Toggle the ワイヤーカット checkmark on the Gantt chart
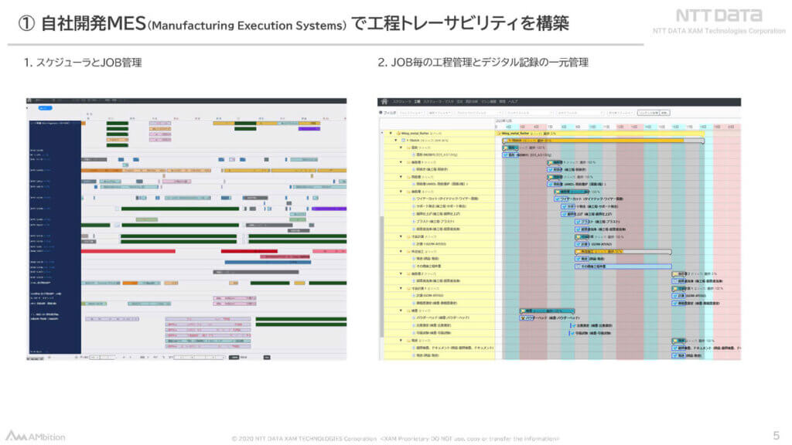The height and width of the screenshot is (445, 792). tap(557, 199)
